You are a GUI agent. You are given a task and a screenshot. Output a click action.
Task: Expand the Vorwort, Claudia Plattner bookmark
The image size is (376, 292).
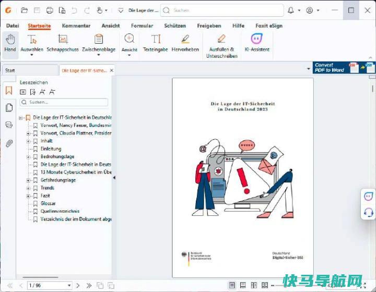28,133
